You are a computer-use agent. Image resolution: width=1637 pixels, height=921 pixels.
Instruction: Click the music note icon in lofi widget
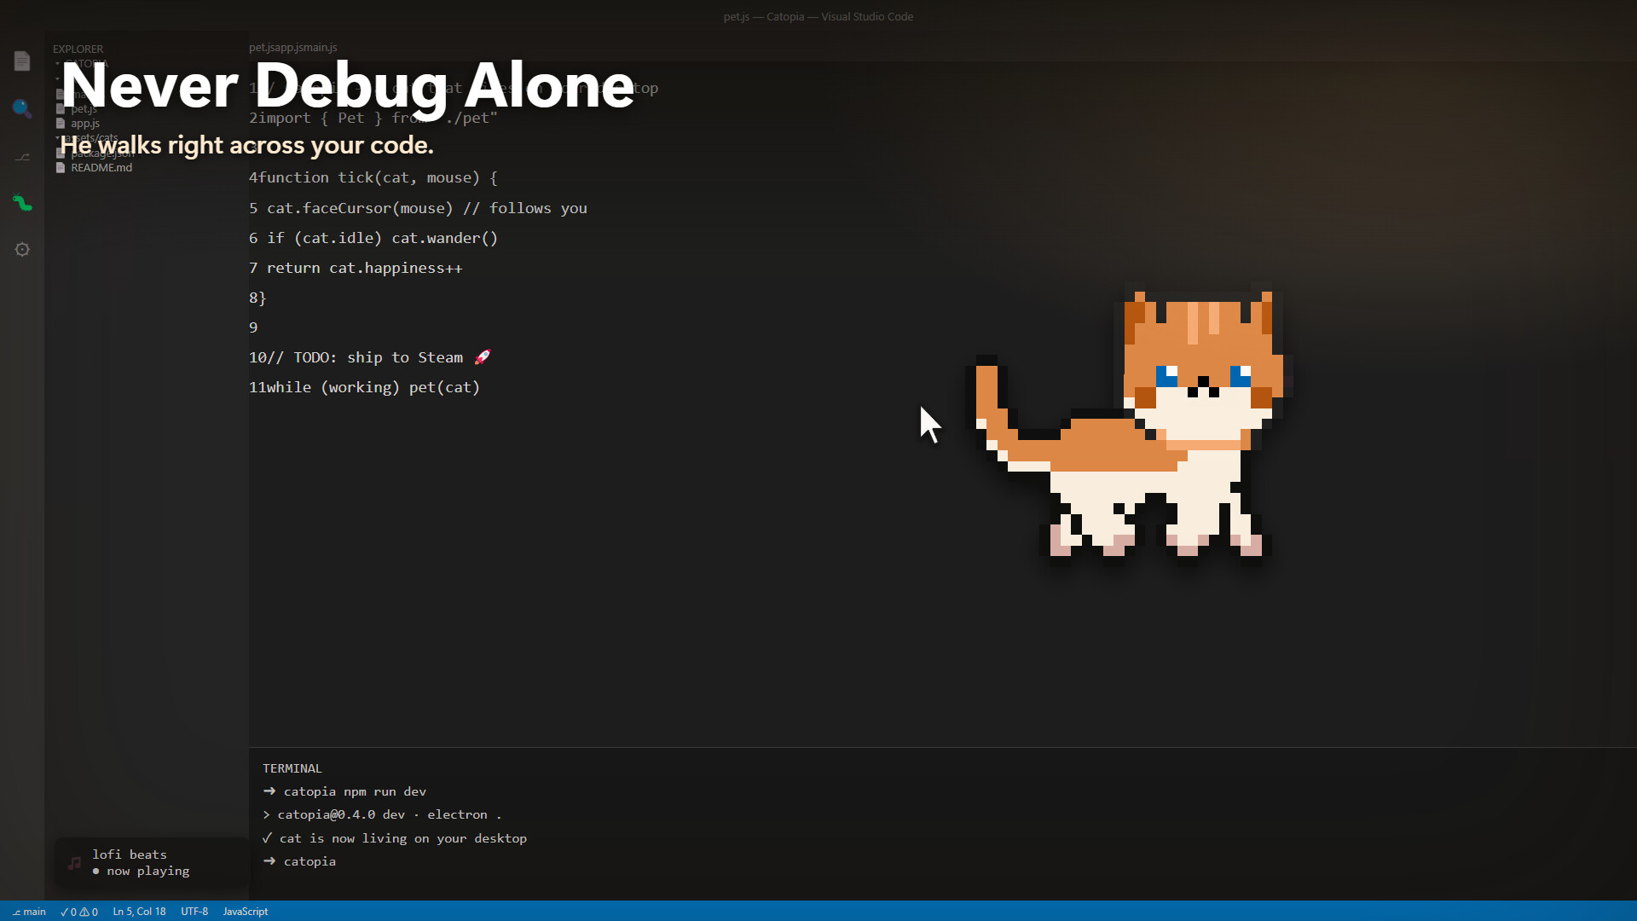[x=75, y=863]
